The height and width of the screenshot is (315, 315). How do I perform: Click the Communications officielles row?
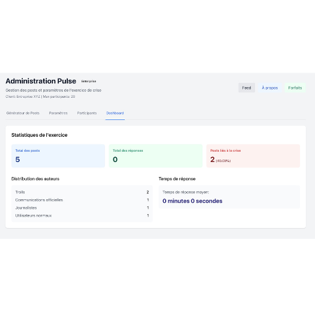click(x=82, y=200)
